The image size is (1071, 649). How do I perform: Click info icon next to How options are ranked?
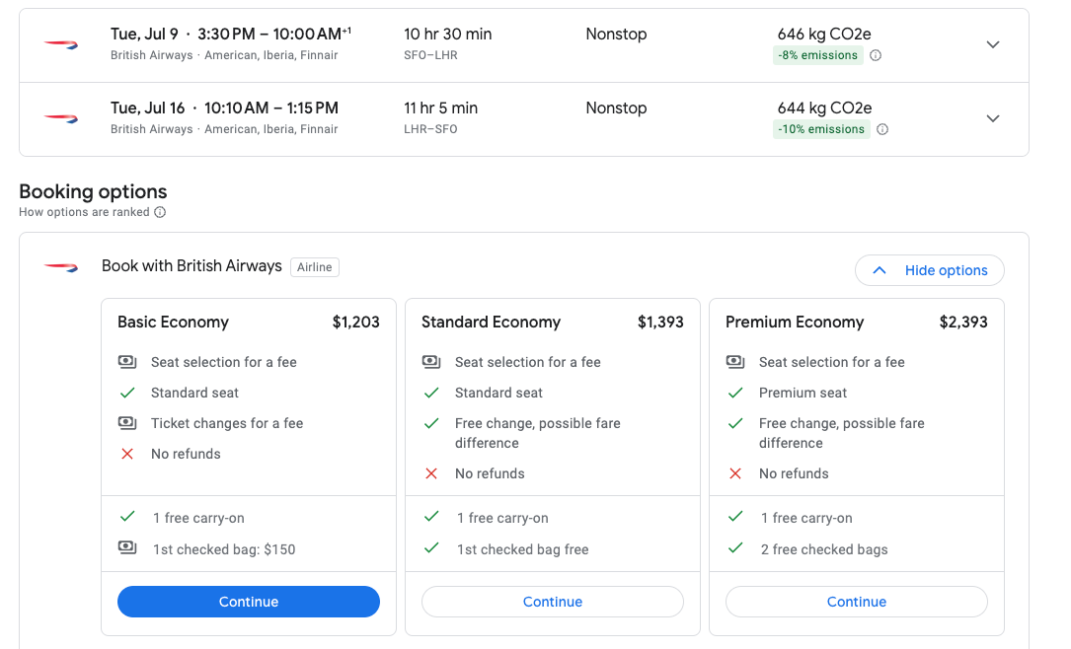(160, 212)
